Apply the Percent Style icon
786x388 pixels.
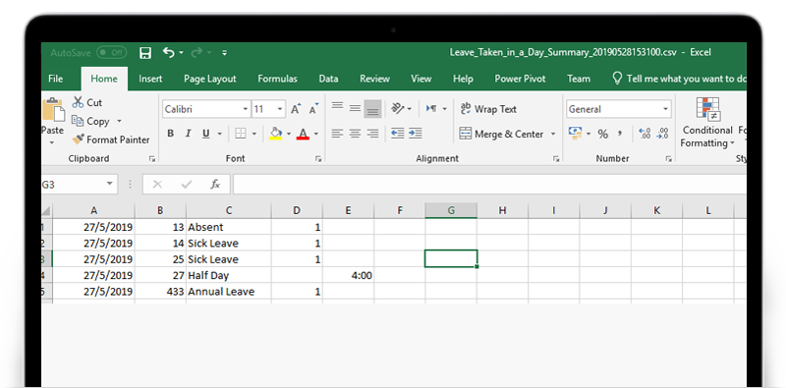(x=603, y=134)
